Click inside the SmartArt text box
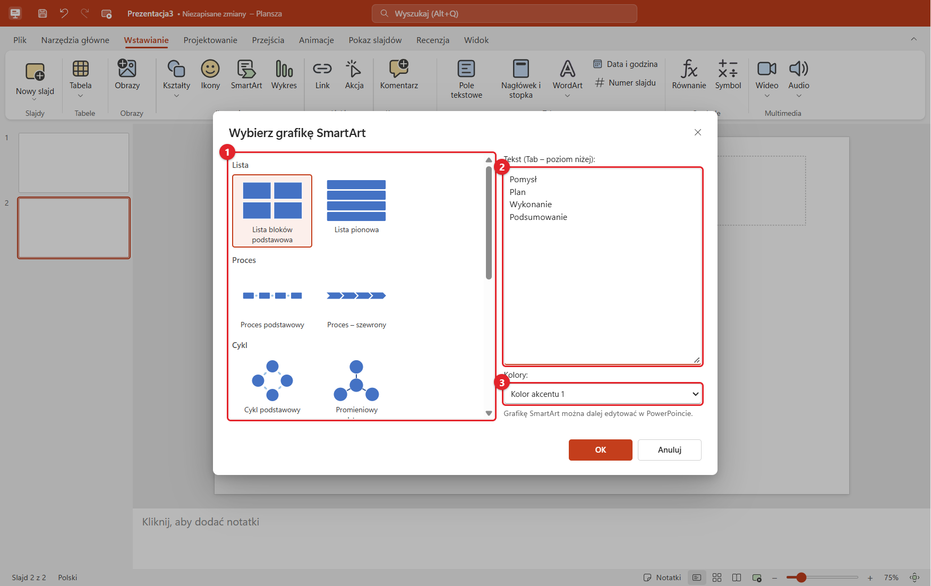This screenshot has width=931, height=586. coord(603,267)
